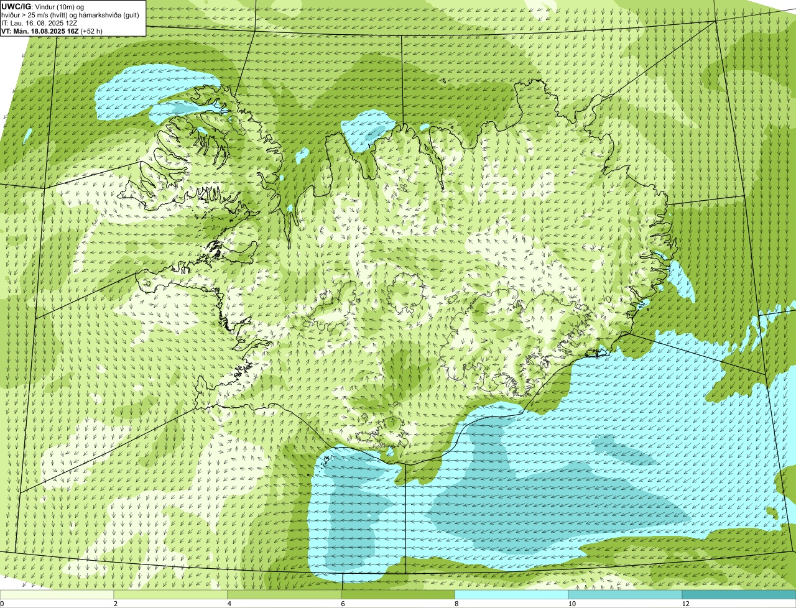Click the '2' tick label on the scale

115,604
